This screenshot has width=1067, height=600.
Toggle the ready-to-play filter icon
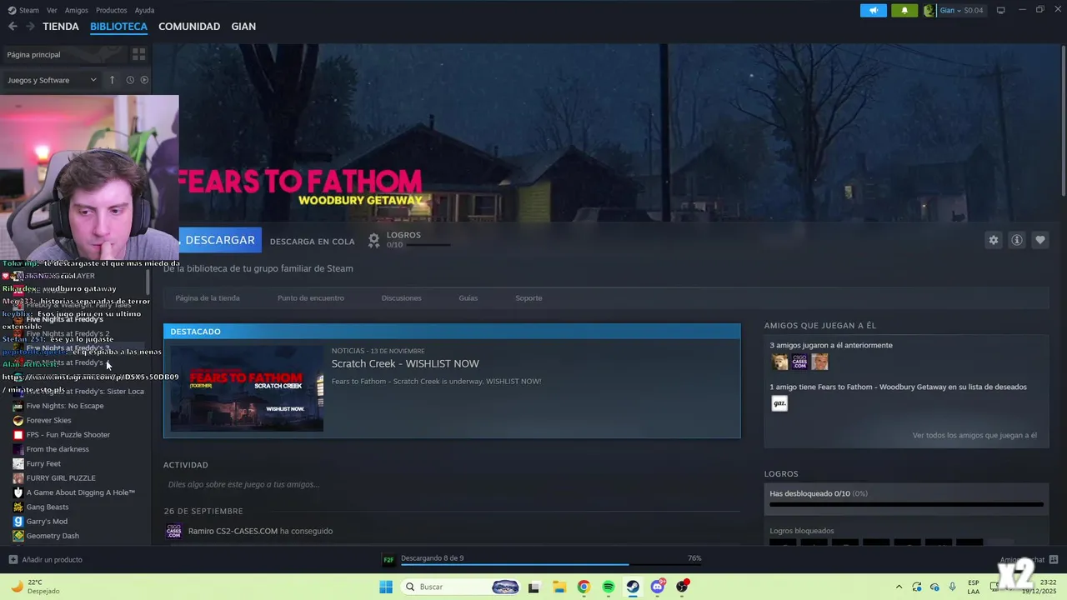(144, 80)
